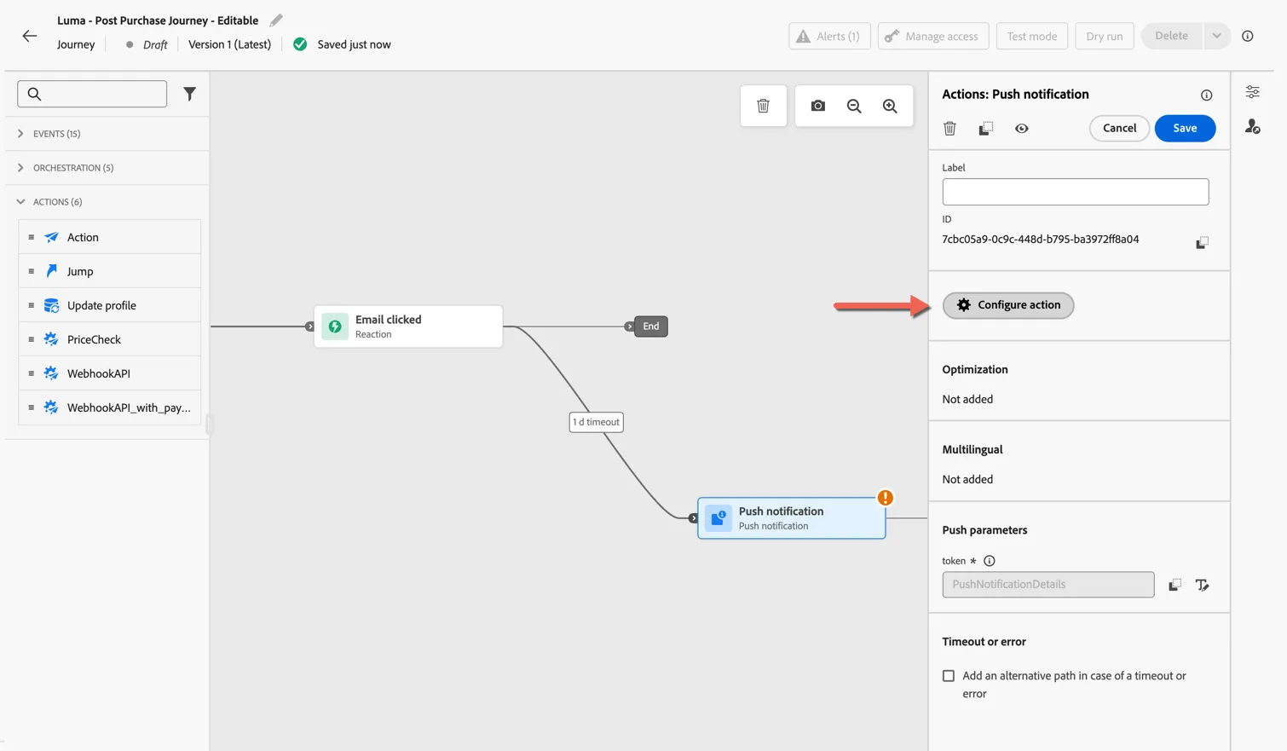Open journey properties sliders icon

[1252, 92]
